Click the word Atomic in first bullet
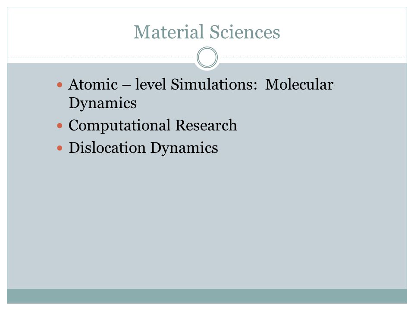This screenshot has width=414, height=310. (x=93, y=85)
